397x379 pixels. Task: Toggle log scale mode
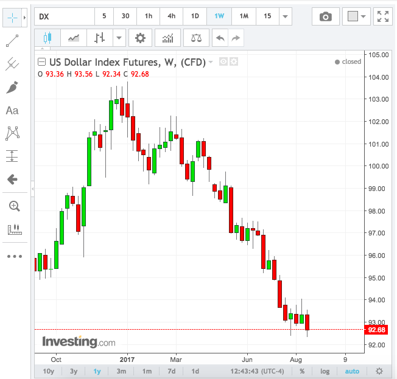325,371
